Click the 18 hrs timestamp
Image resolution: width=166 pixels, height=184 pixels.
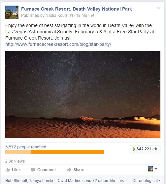tap(82, 15)
